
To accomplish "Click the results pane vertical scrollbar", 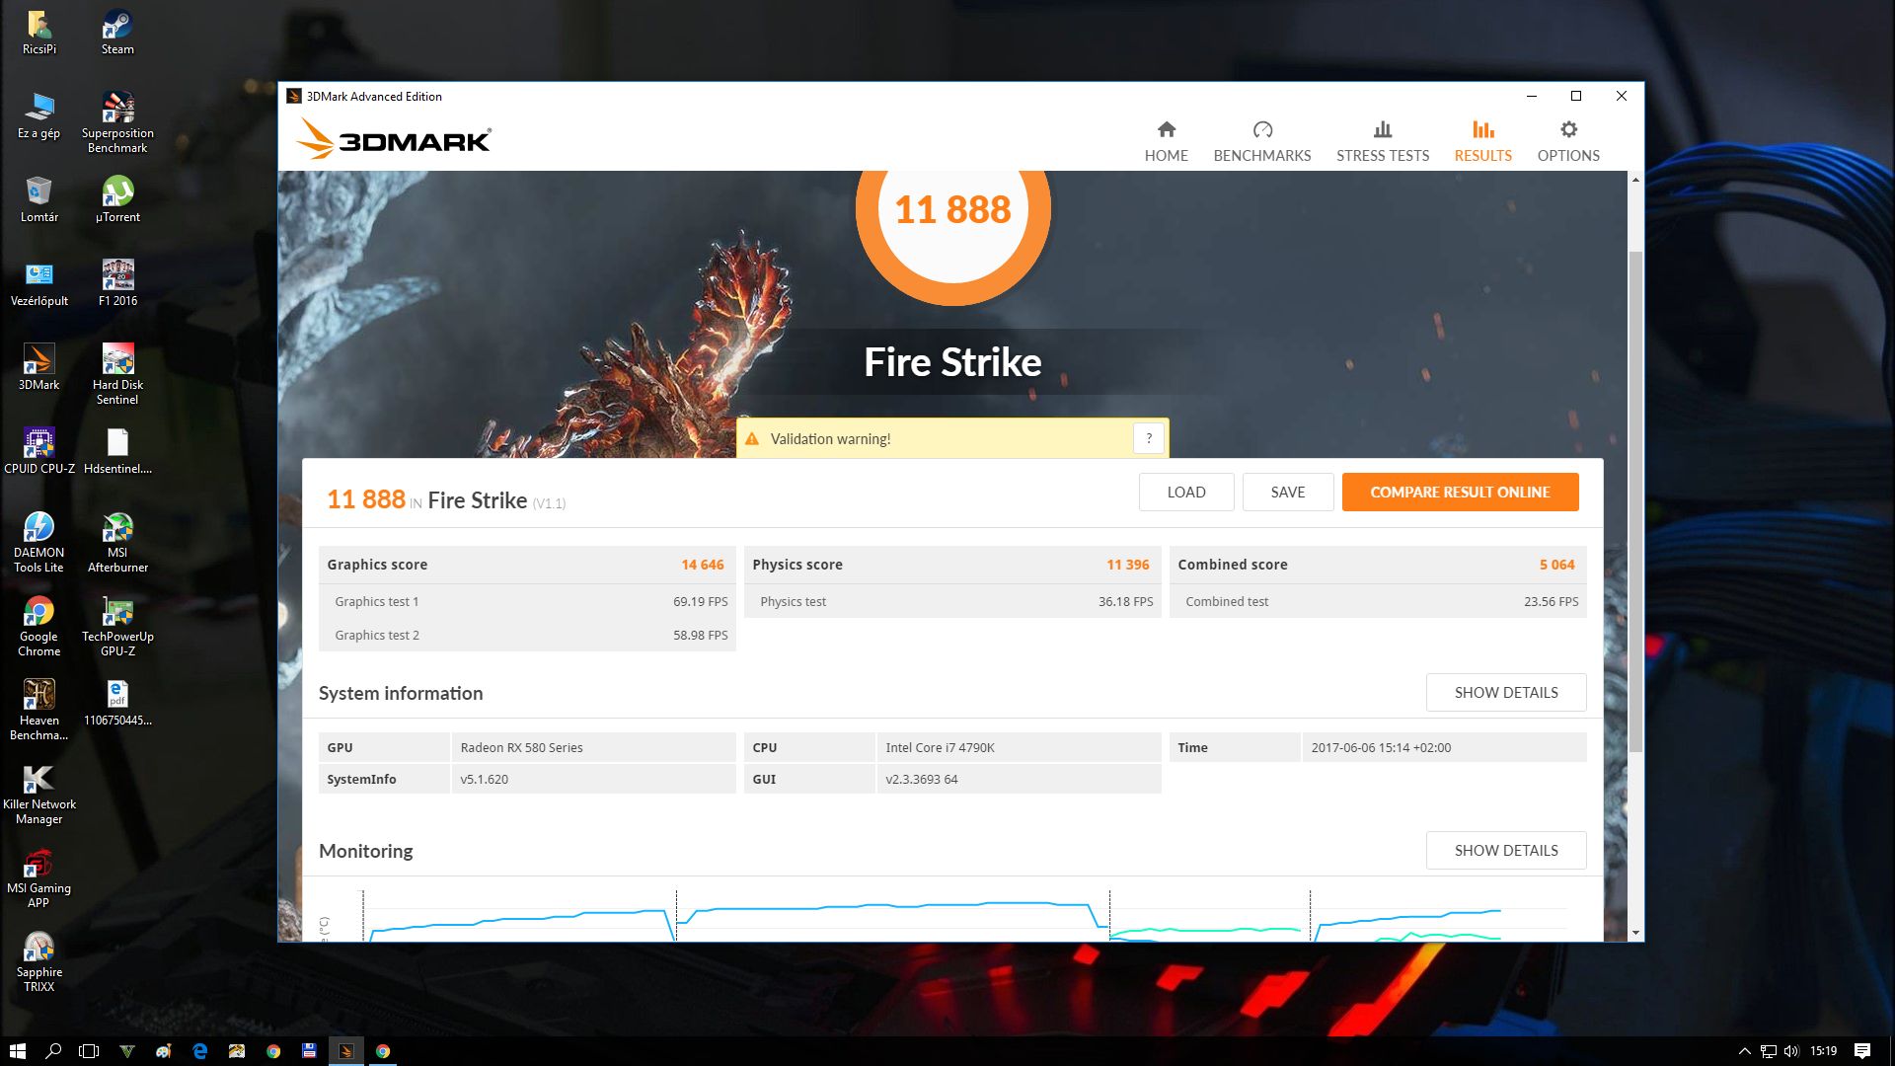I will tap(1635, 501).
